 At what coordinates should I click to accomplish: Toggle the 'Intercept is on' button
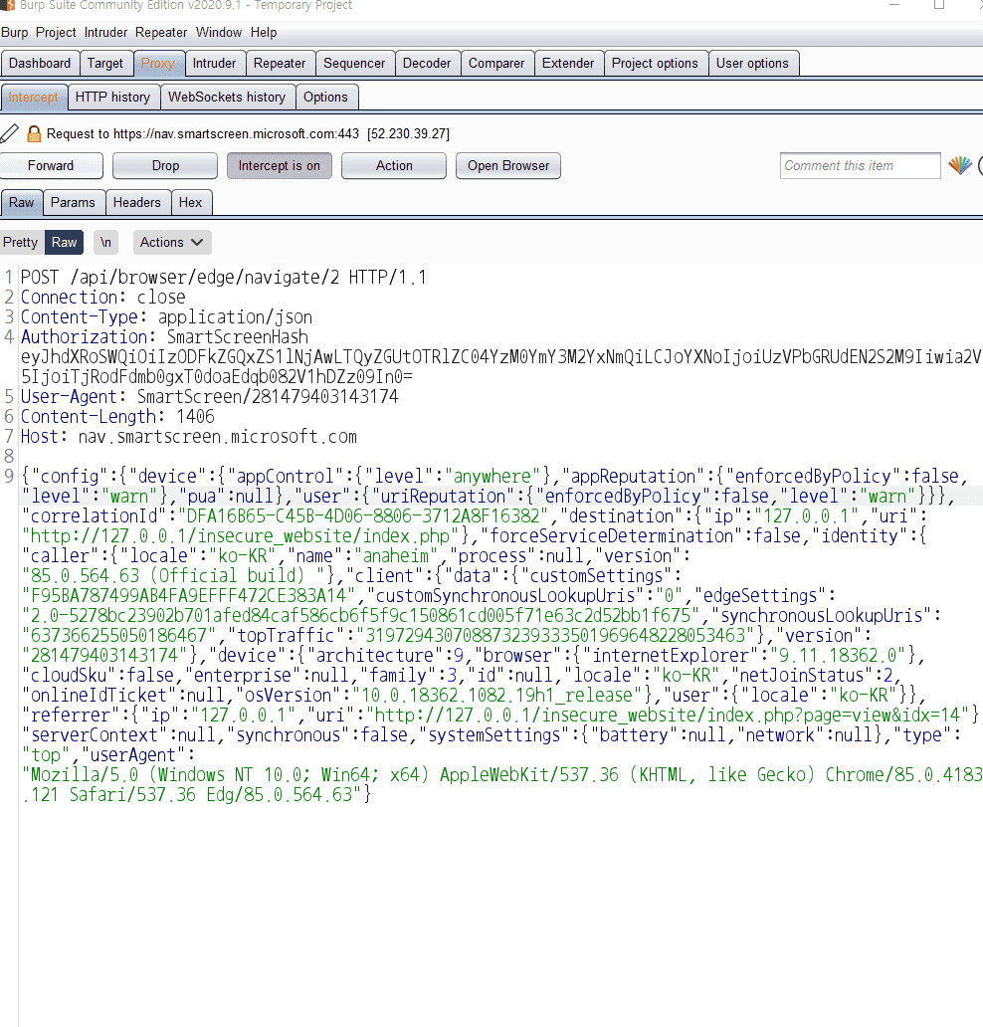[x=279, y=165]
